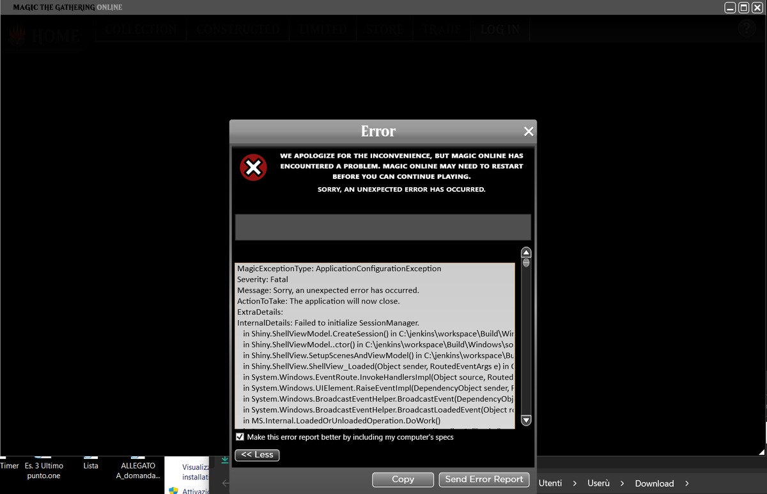This screenshot has width=767, height=494.
Task: Click the System.Windows.EventRoute.InvokeHandlersImpl stack line
Action: point(378,377)
